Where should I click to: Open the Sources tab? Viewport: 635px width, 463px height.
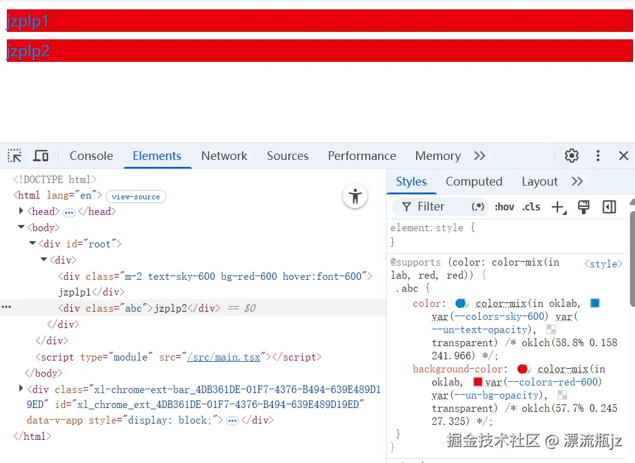point(288,156)
